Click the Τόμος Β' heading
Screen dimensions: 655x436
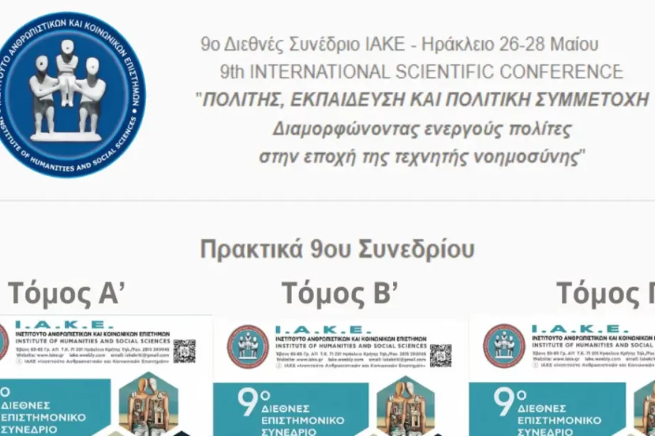[339, 294]
